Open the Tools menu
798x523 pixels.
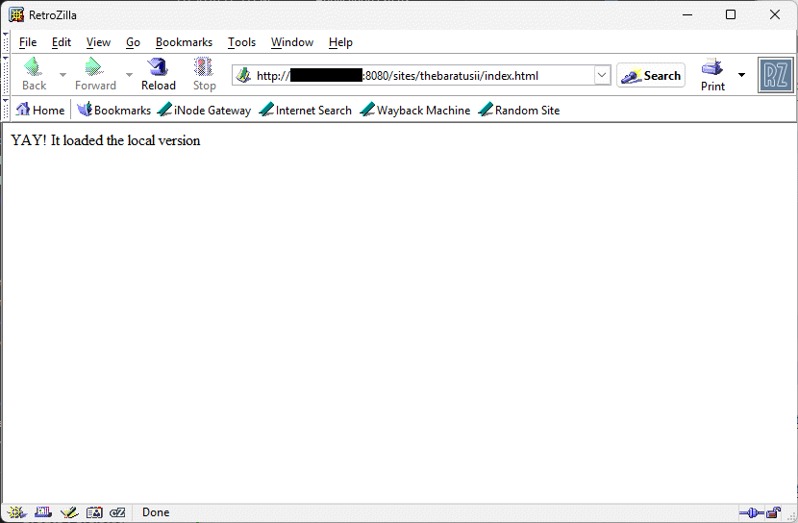pyautogui.click(x=241, y=42)
